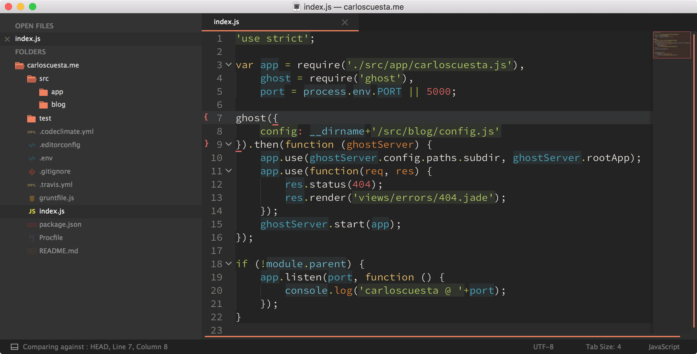Expand the app folder
The image size is (697, 354).
coord(57,92)
